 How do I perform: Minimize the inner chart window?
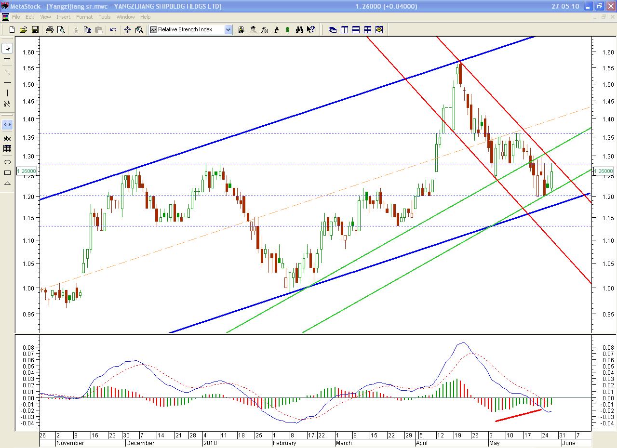[594, 17]
